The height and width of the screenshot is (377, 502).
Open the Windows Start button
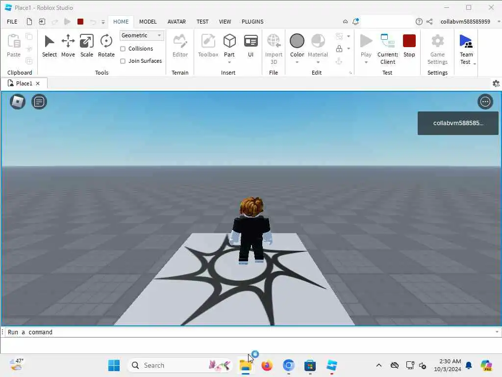(x=114, y=365)
